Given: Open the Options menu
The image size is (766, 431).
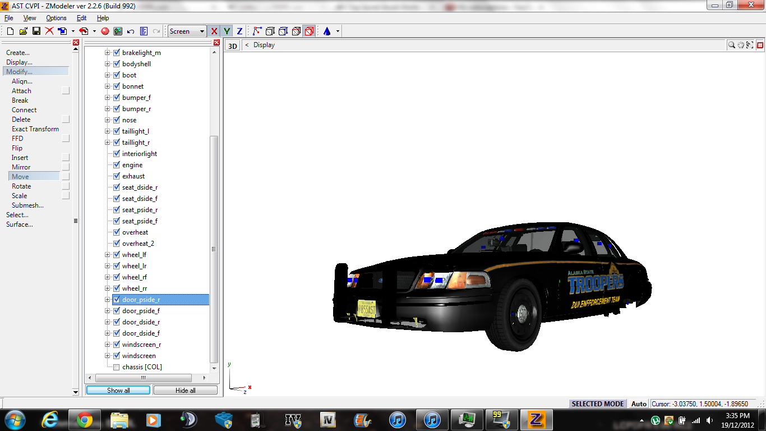Looking at the screenshot, I should click(x=56, y=18).
